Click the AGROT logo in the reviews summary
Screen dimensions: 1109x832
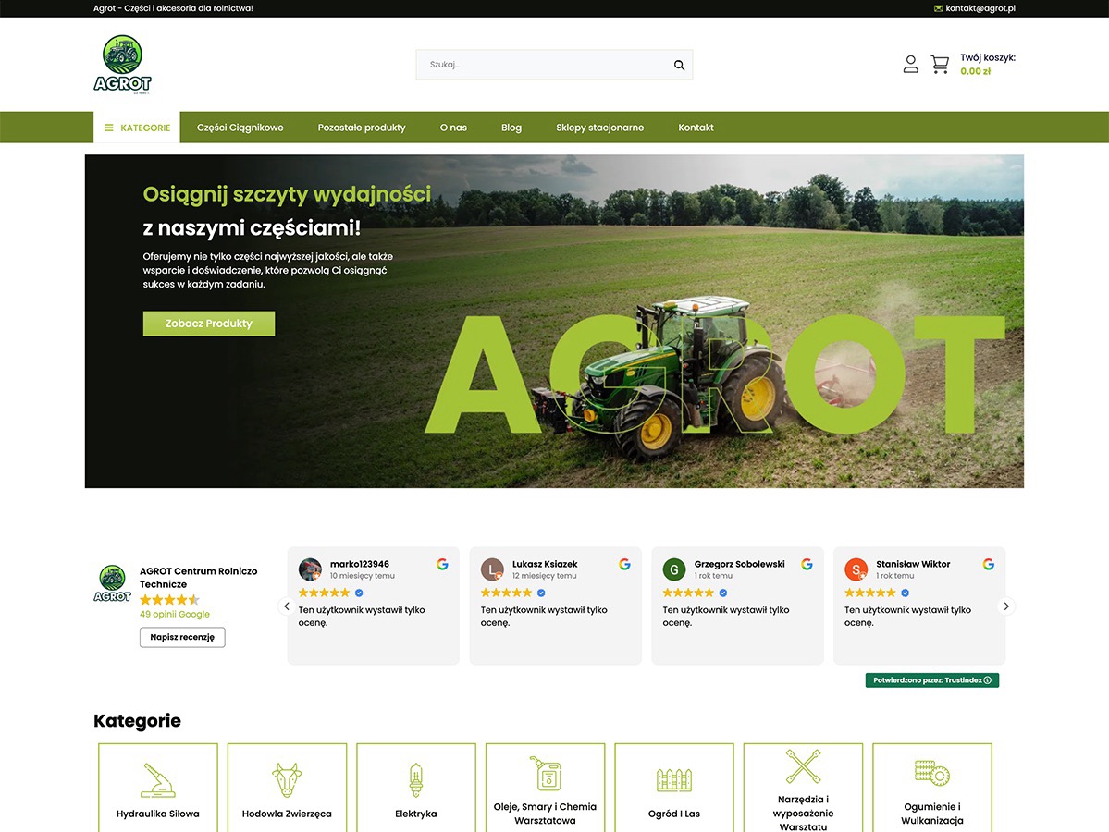tap(113, 583)
